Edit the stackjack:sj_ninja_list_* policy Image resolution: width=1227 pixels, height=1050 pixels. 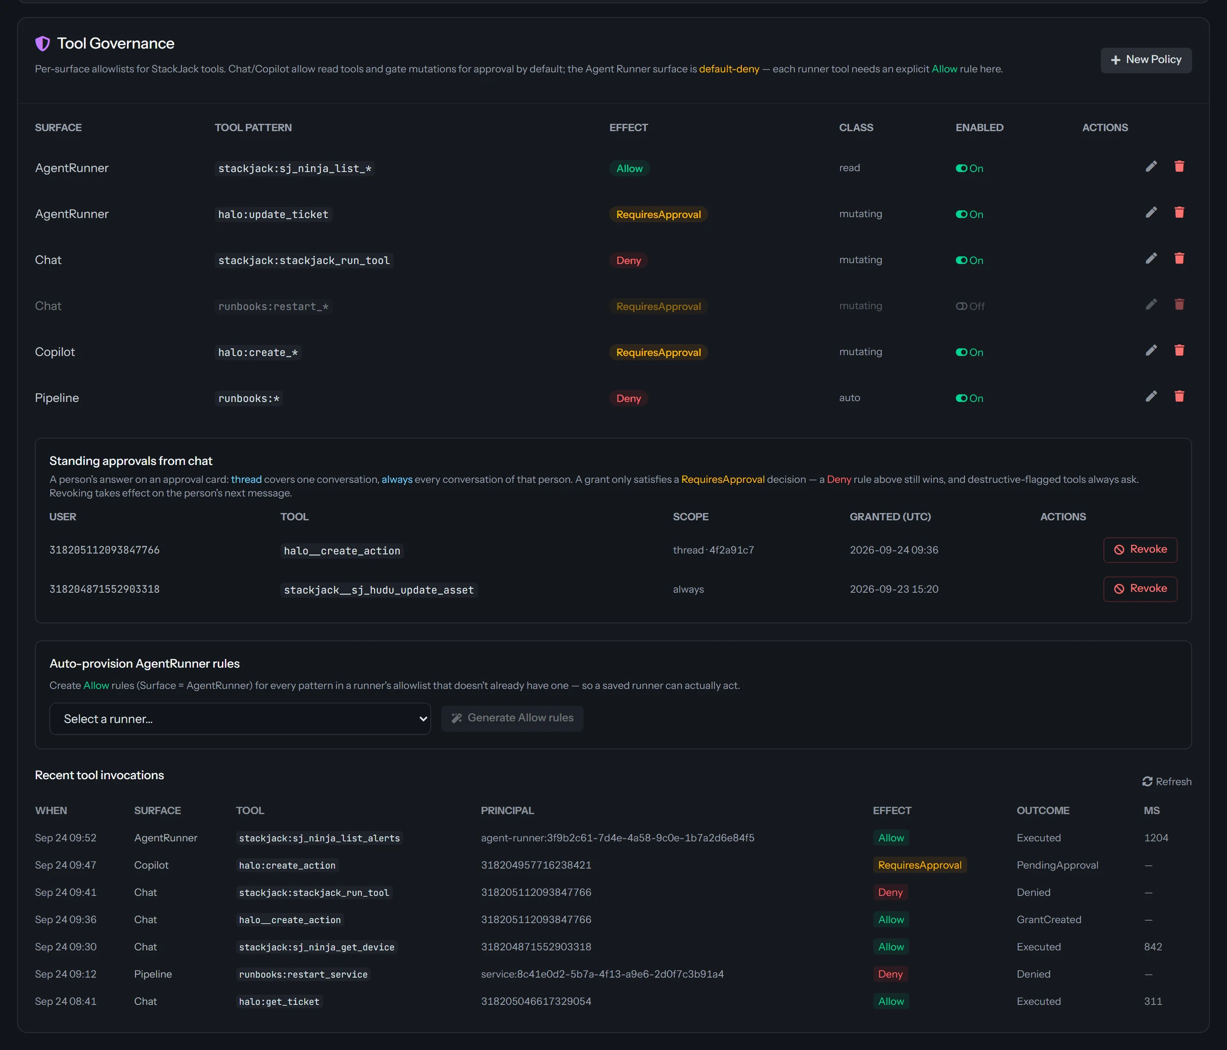click(x=1151, y=167)
